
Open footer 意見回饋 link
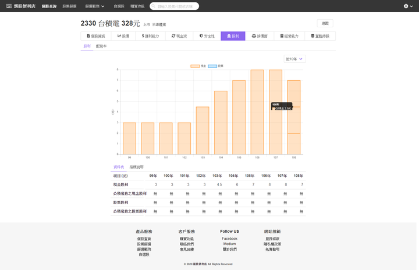(x=187, y=249)
